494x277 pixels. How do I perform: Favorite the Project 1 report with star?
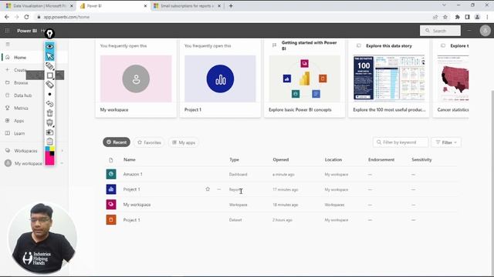point(208,189)
